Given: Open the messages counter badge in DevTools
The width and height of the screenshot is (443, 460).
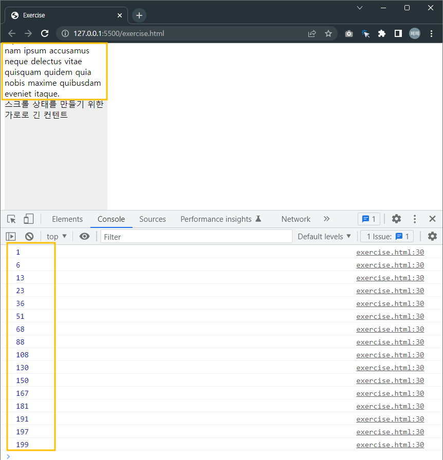Looking at the screenshot, I should click(x=369, y=219).
